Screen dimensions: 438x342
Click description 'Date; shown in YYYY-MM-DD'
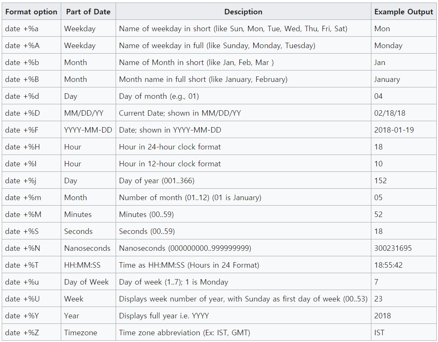point(170,130)
